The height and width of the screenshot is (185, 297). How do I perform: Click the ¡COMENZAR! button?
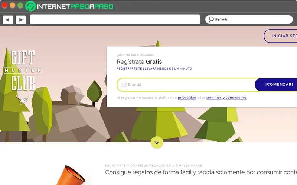pyautogui.click(x=276, y=84)
